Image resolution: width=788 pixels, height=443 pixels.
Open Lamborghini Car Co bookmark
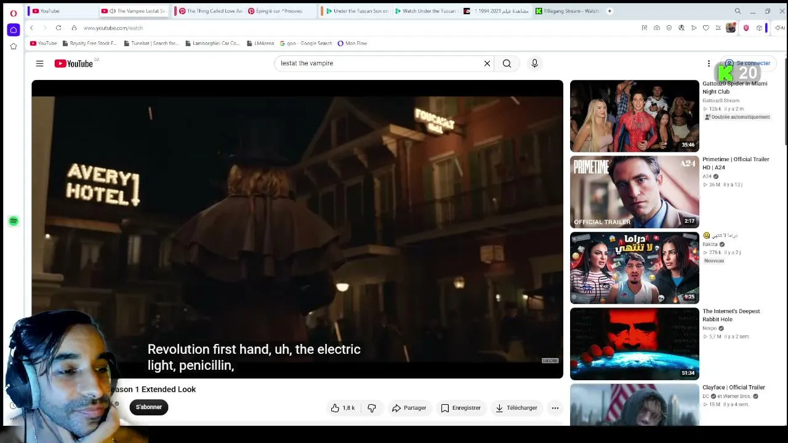(x=212, y=44)
